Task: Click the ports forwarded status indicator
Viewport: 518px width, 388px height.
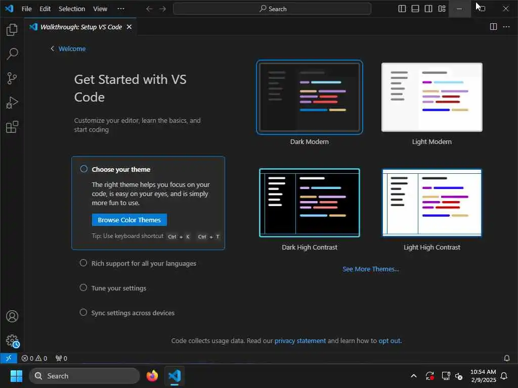Action: (x=61, y=358)
